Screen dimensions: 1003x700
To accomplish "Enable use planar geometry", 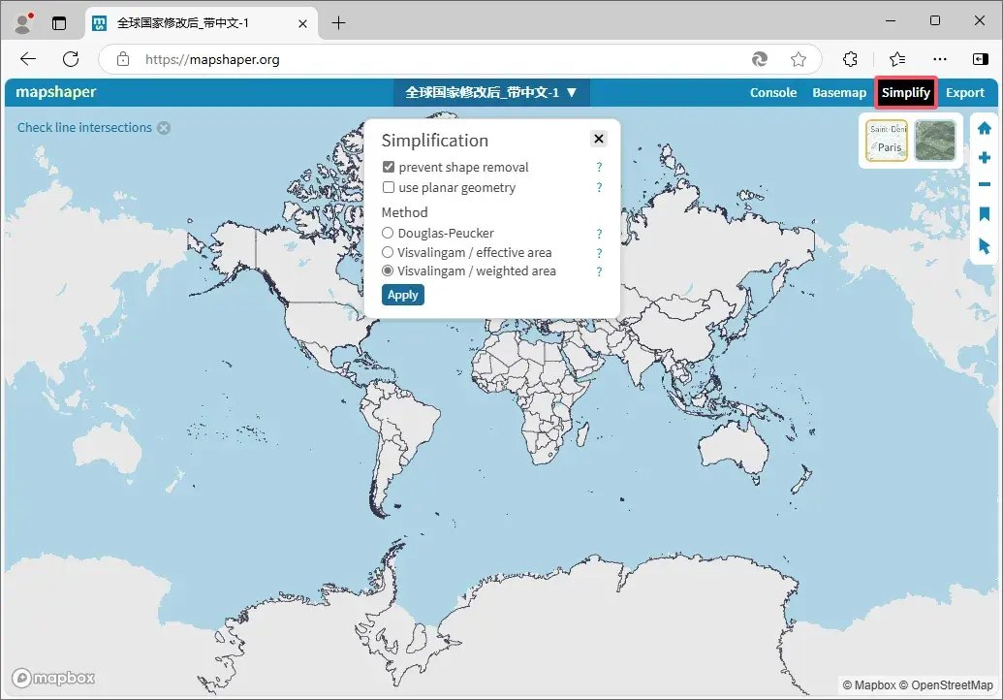I will (389, 187).
